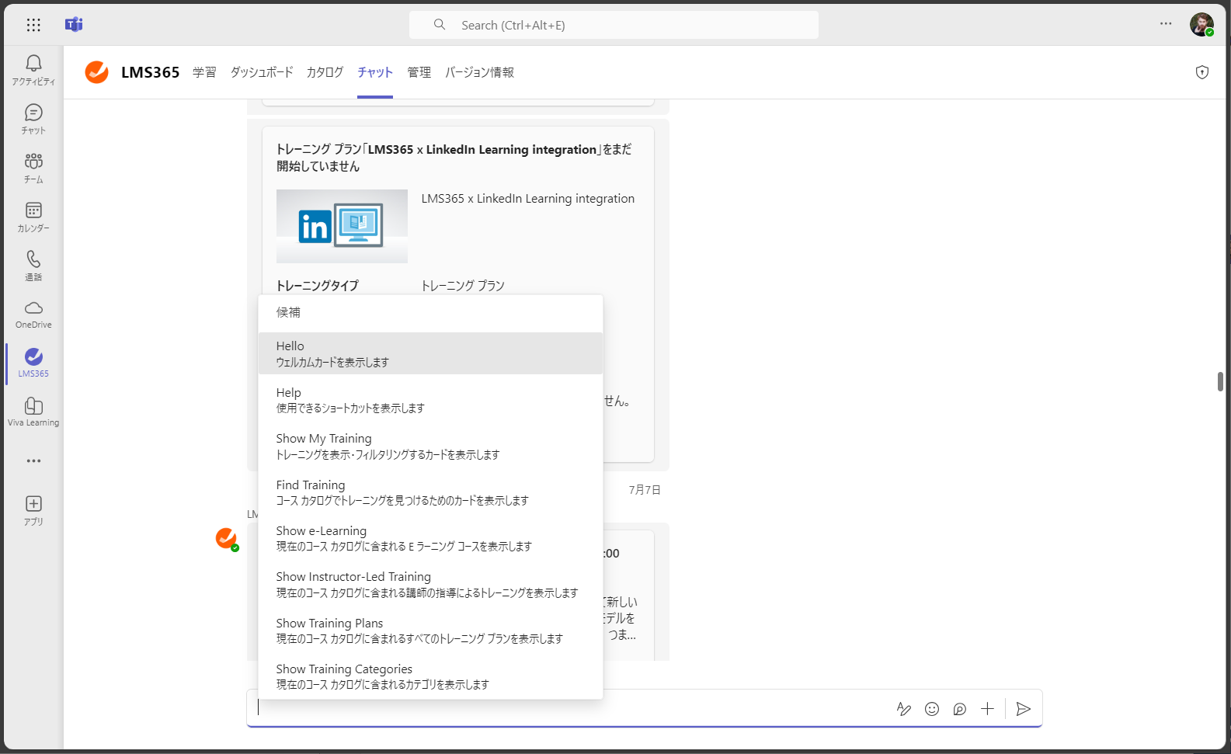Switch to the 管理 tab
This screenshot has height=754, width=1231.
[x=419, y=72]
